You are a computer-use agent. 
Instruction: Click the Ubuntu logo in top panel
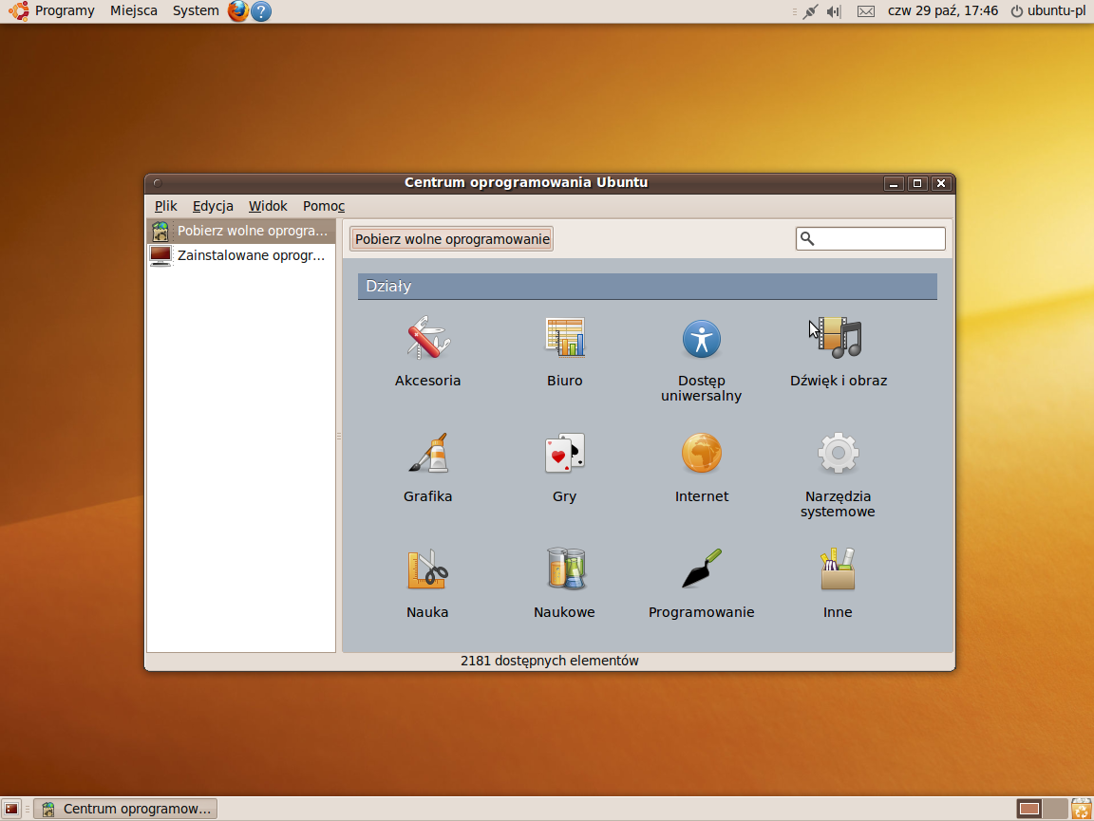coord(18,11)
